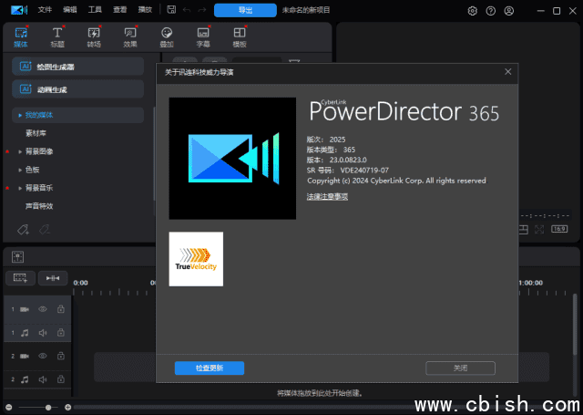The height and width of the screenshot is (415, 583).
Task: Click the save project icon in top bar
Action: (171, 10)
